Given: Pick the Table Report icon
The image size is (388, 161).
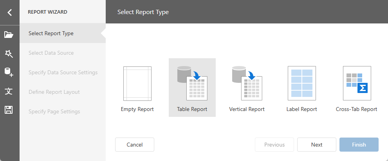Looking at the screenshot, I should pyautogui.click(x=192, y=83).
